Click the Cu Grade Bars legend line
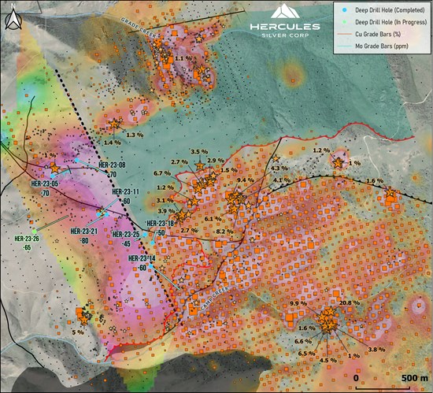 [x=344, y=34]
